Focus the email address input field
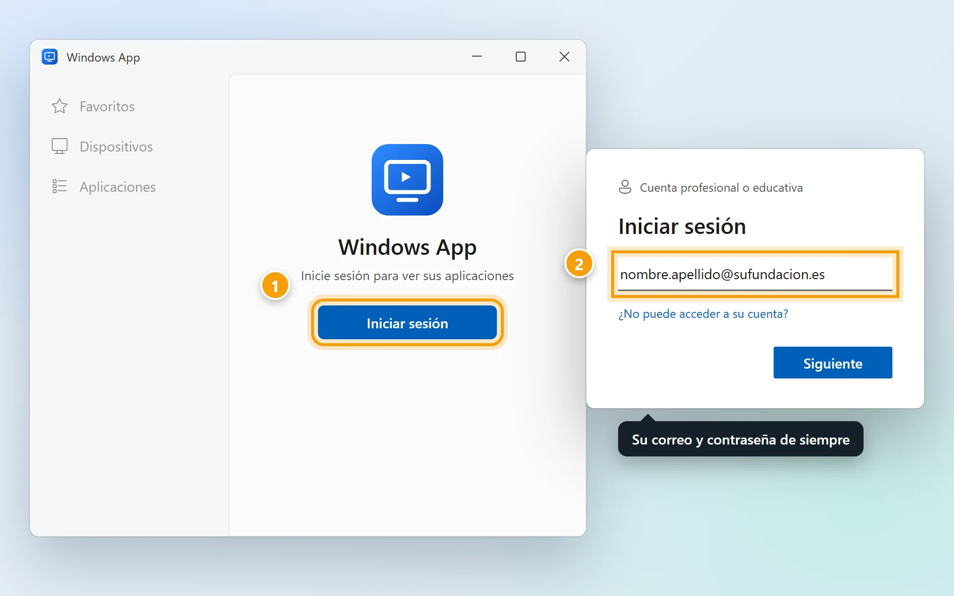The height and width of the screenshot is (596, 954). coord(755,274)
